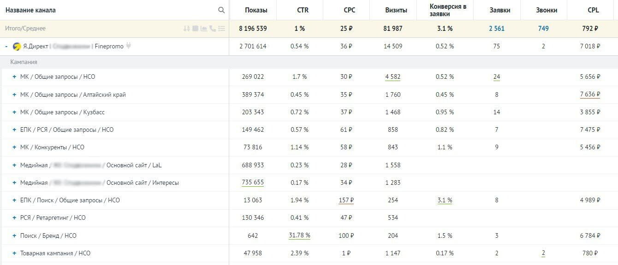Image resolution: width=618 pixels, height=265 pixels.
Task: Sort by the CPL column header
Action: [593, 10]
